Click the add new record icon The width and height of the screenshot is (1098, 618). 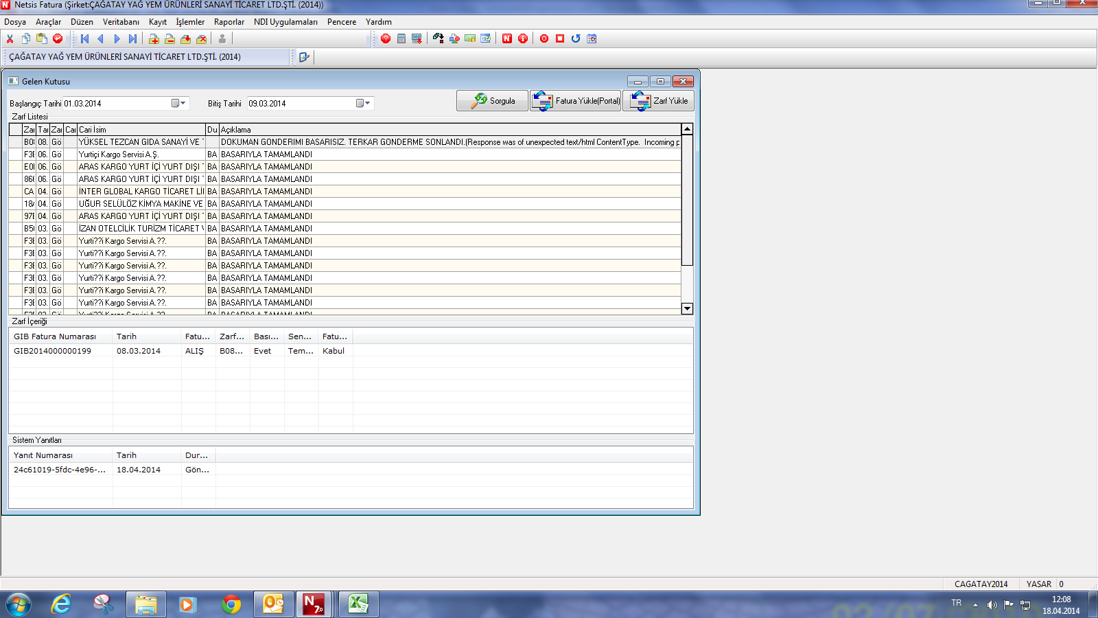coord(154,38)
